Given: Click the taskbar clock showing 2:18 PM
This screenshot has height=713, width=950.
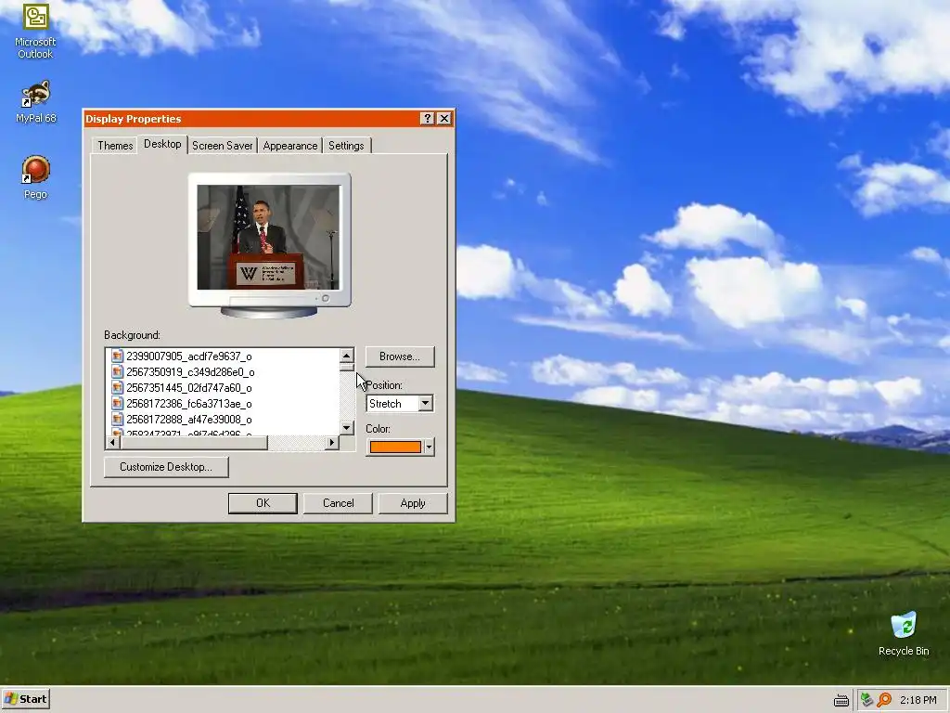Looking at the screenshot, I should point(918,700).
